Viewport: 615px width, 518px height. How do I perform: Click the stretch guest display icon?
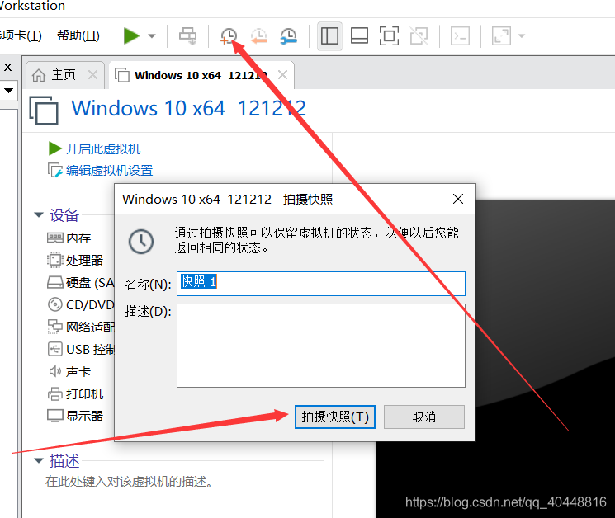point(501,36)
